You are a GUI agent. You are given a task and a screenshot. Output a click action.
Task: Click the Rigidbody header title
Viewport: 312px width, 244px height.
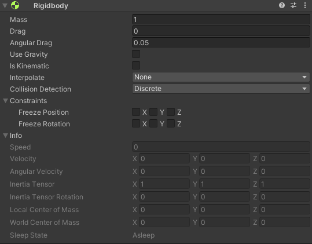51,6
